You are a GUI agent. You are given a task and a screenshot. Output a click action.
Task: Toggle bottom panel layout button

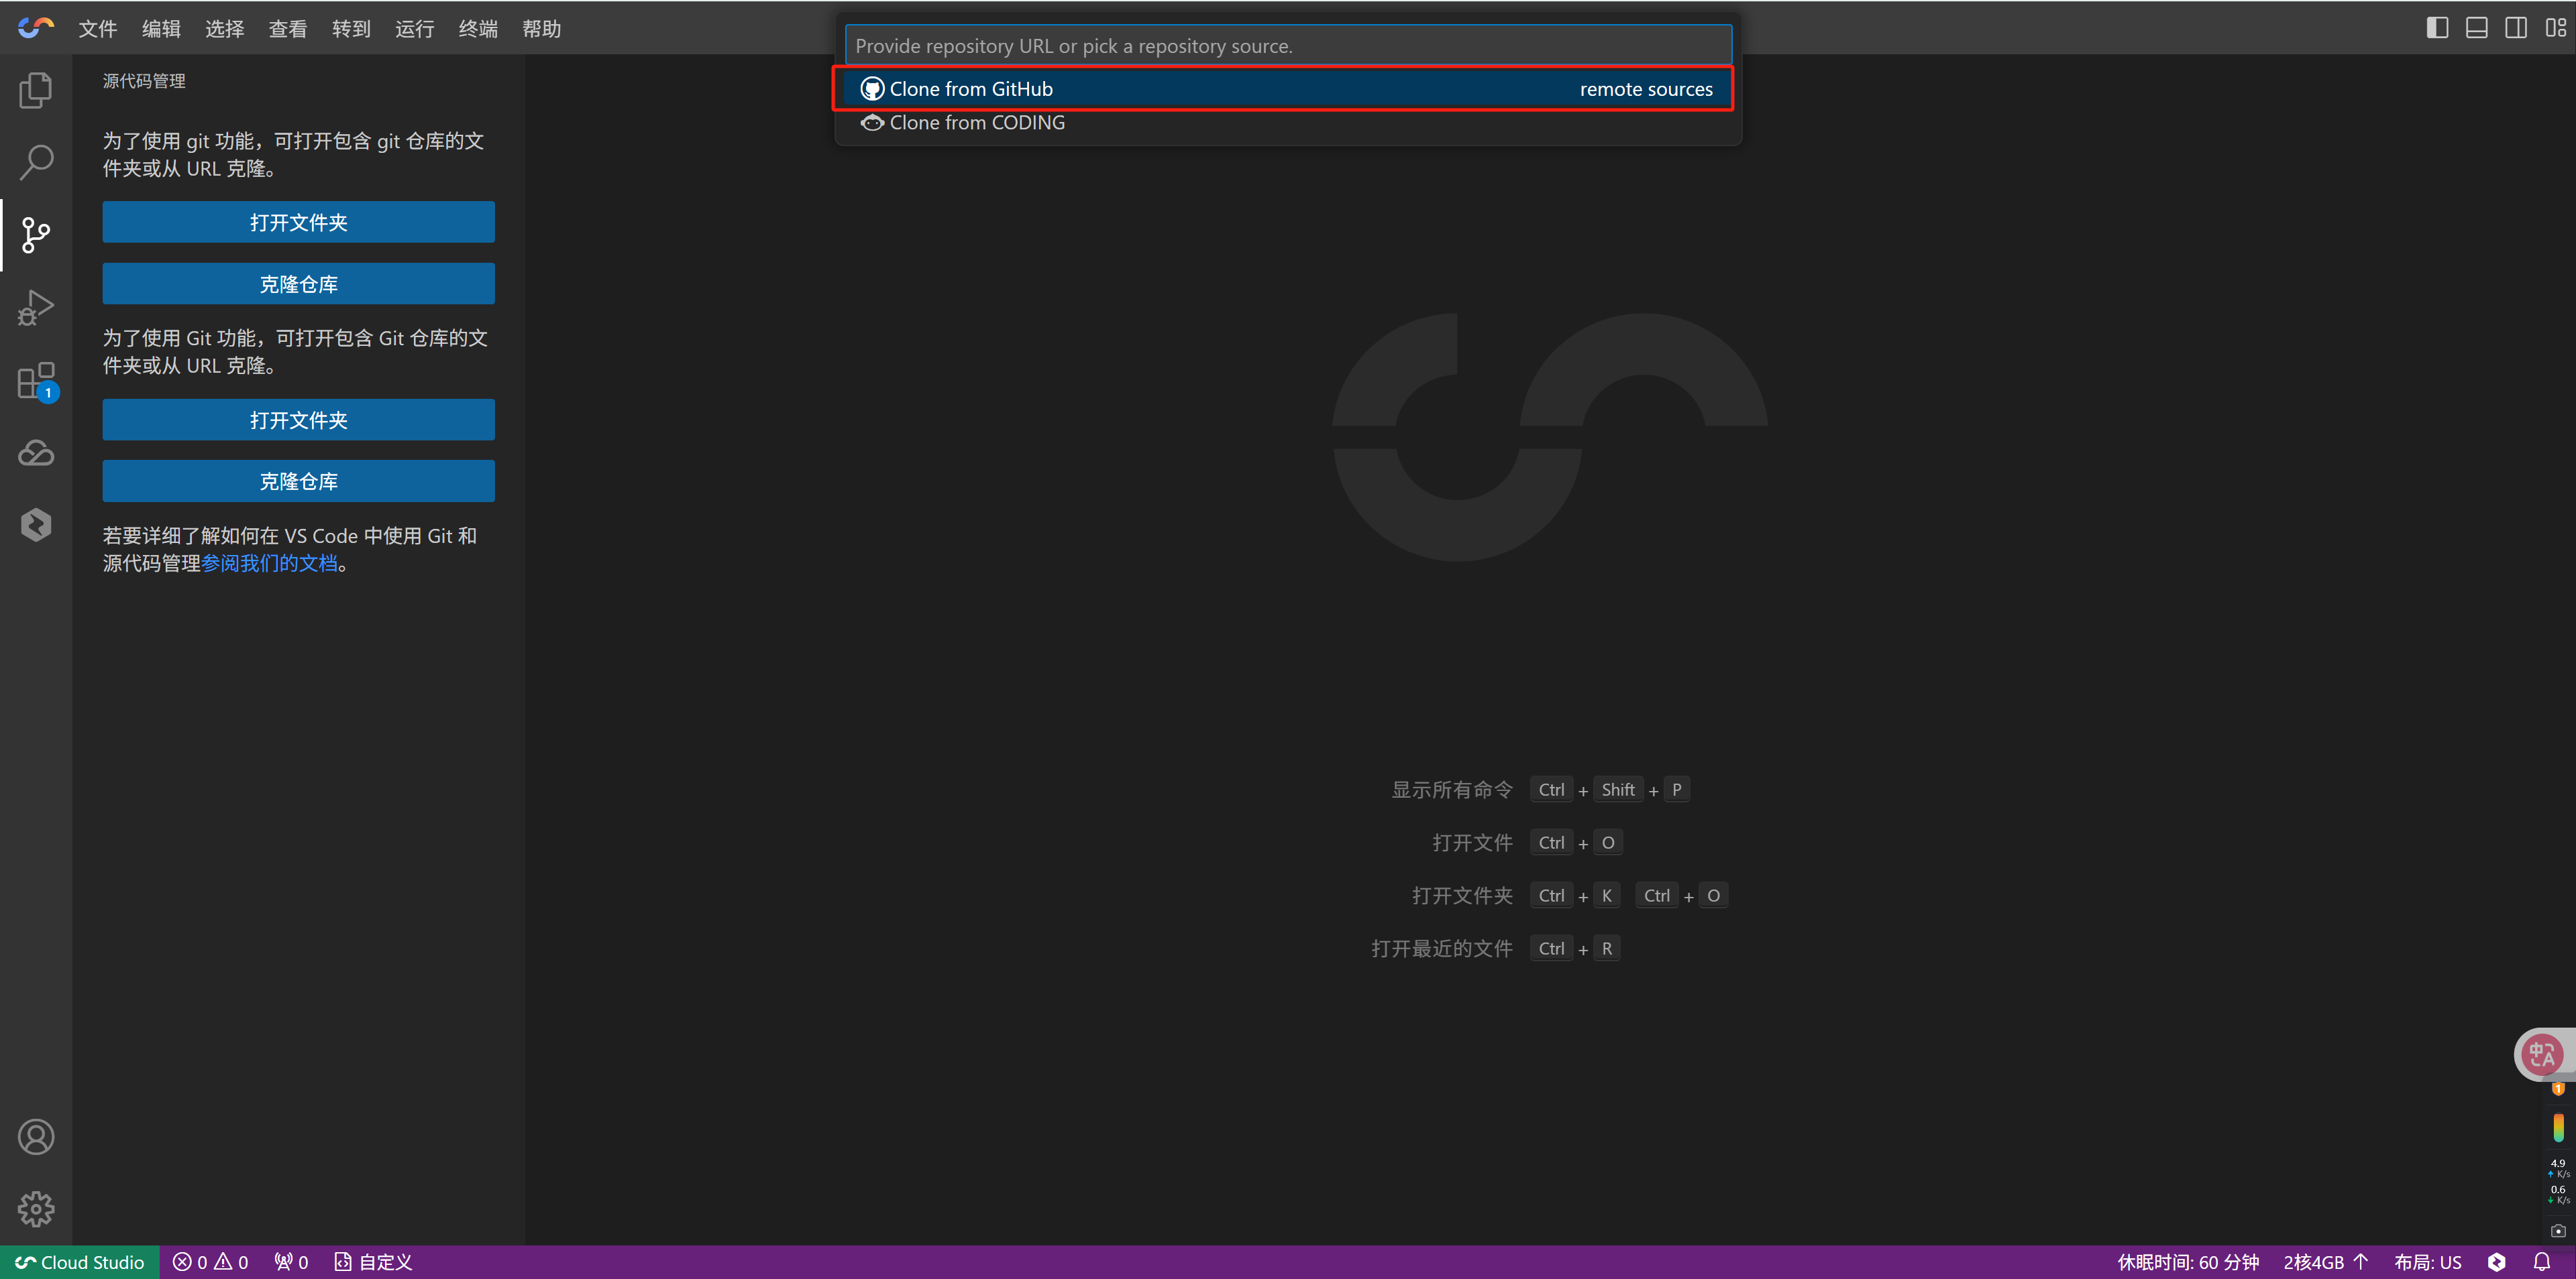tap(2476, 28)
